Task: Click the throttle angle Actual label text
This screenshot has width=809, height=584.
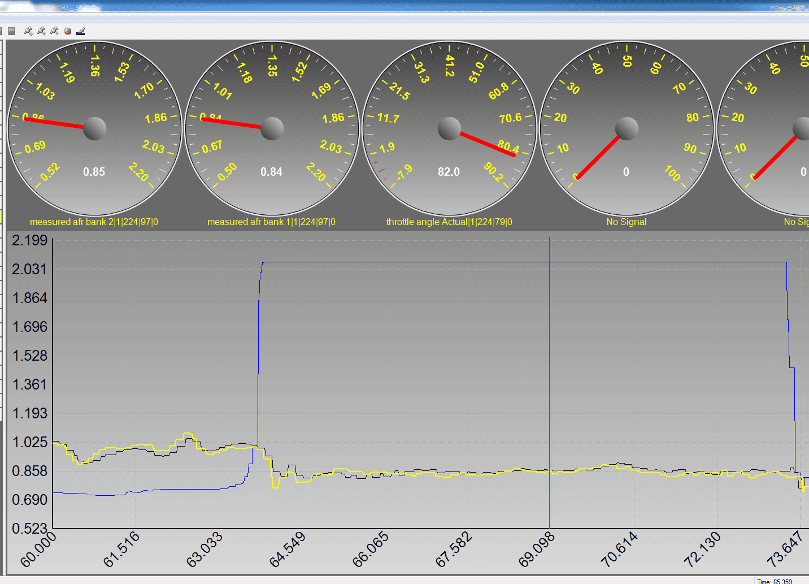Action: click(449, 222)
